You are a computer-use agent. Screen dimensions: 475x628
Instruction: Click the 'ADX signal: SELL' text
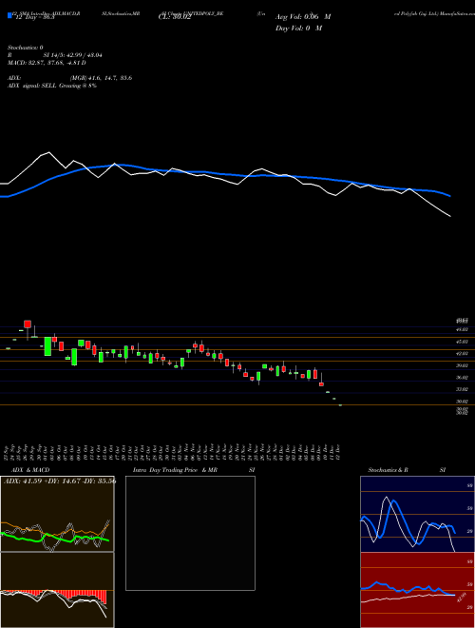pyautogui.click(x=33, y=86)
